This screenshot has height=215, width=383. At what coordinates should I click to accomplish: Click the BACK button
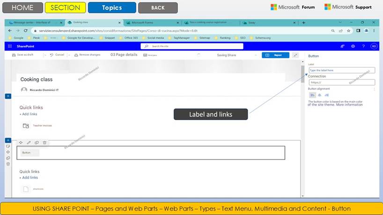click(158, 8)
